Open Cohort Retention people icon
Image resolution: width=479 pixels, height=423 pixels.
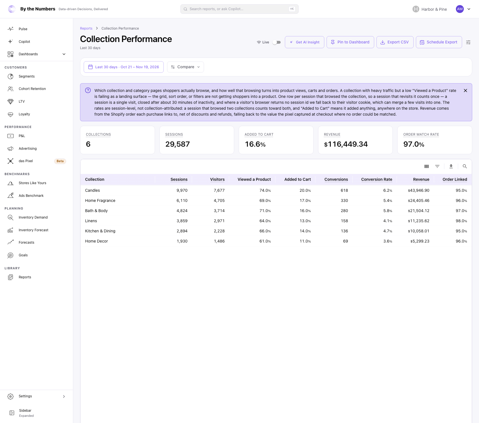click(10, 89)
